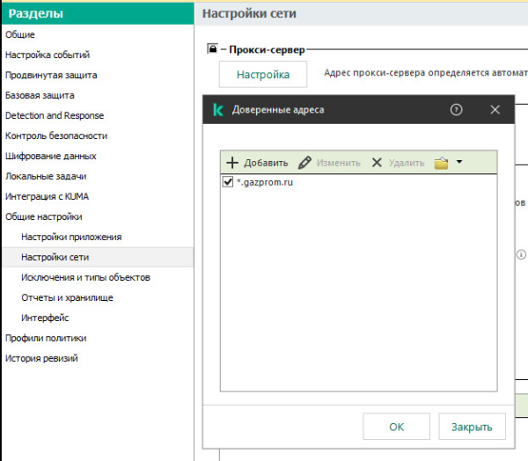This screenshot has width=528, height=461.
Task: Open help in Доверенные адреса dialog
Action: pyautogui.click(x=456, y=110)
